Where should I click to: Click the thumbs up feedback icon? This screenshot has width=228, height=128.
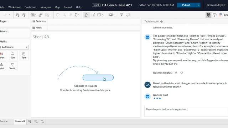point(176,73)
